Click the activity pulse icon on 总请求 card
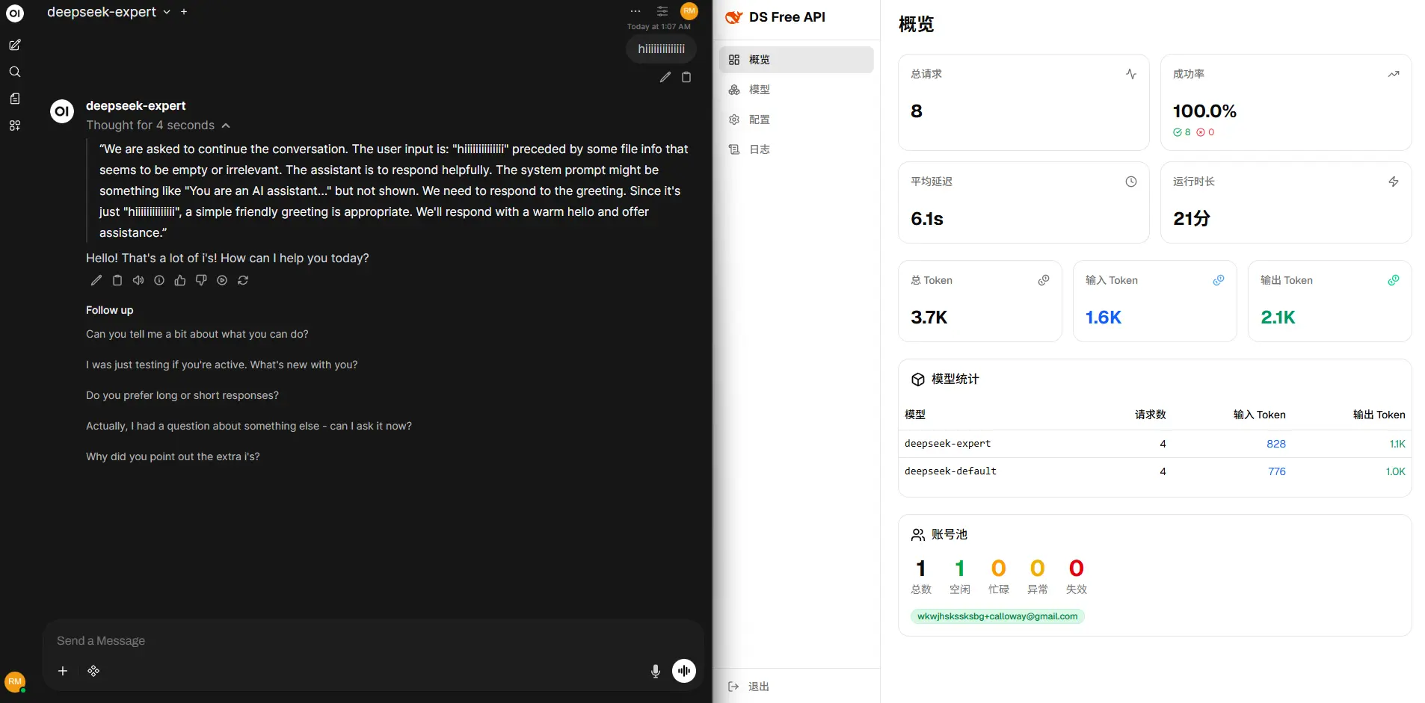Image resolution: width=1425 pixels, height=703 pixels. tap(1131, 74)
